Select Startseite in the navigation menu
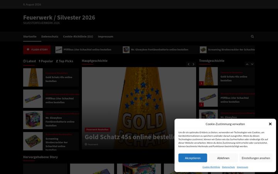278x174 pixels. click(30, 37)
